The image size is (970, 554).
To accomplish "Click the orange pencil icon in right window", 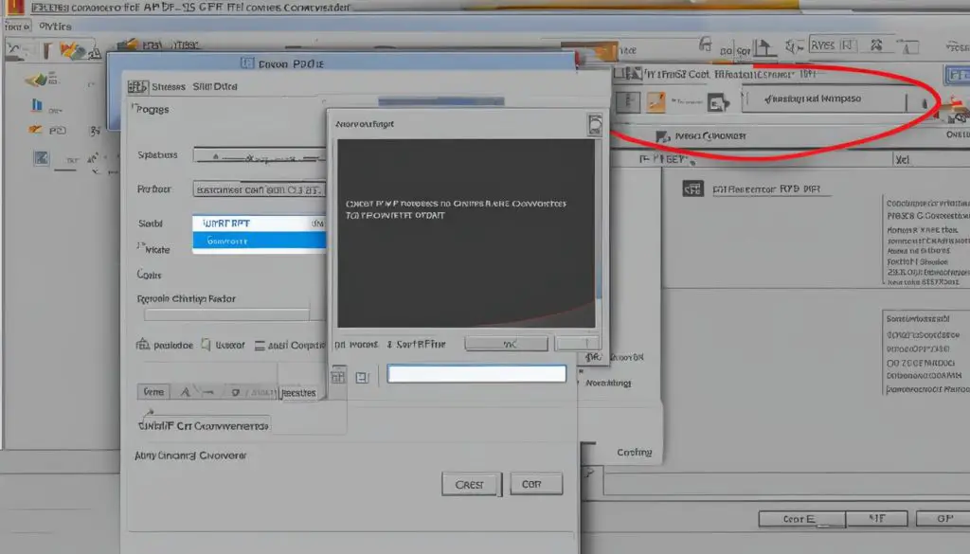I will click(x=656, y=102).
